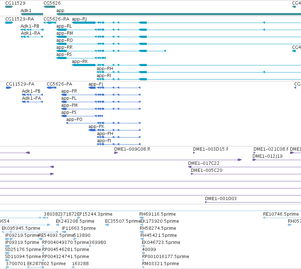Select protein CG5626-PA
The image size is (301, 269).
click(52, 88)
